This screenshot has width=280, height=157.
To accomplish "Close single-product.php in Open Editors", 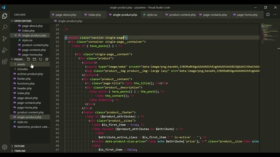I will pos(16,35).
